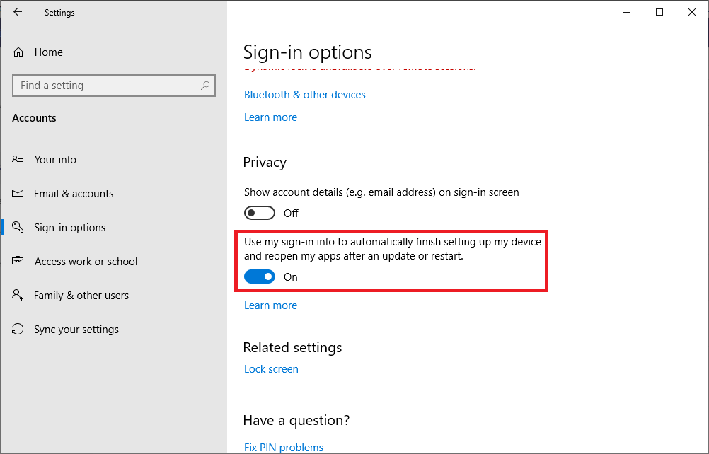Click the Sign-in options key icon
Image resolution: width=709 pixels, height=454 pixels.
(19, 228)
